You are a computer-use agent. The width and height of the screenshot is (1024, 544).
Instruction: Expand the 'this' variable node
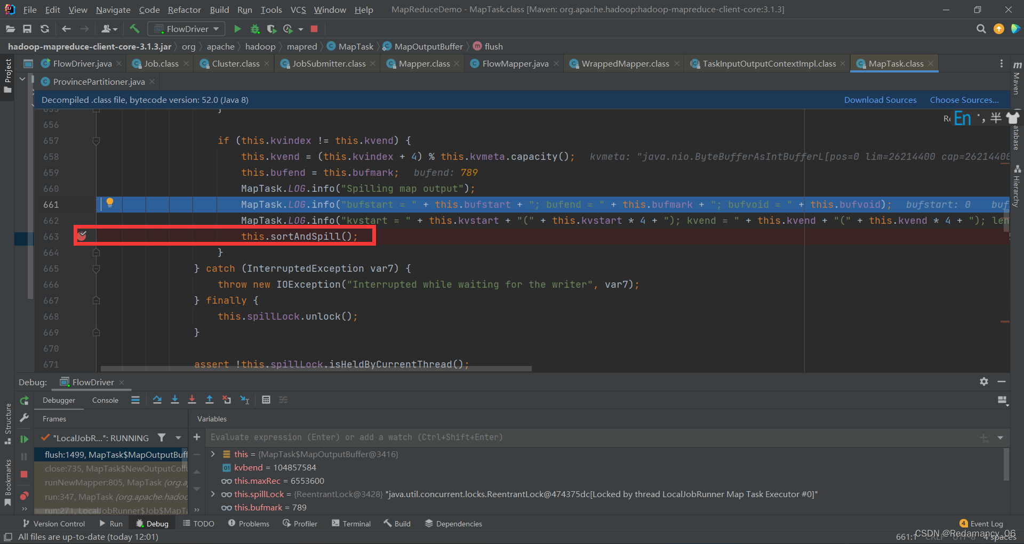[213, 454]
